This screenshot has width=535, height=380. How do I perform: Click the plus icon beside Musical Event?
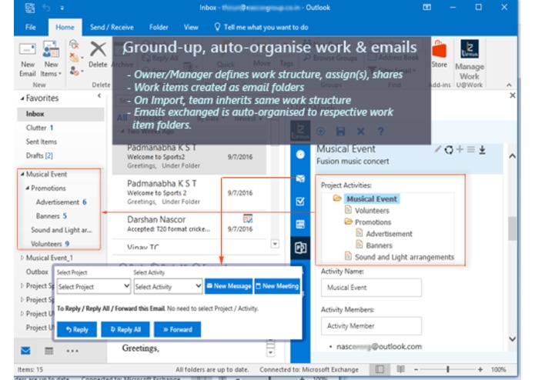tap(460, 149)
